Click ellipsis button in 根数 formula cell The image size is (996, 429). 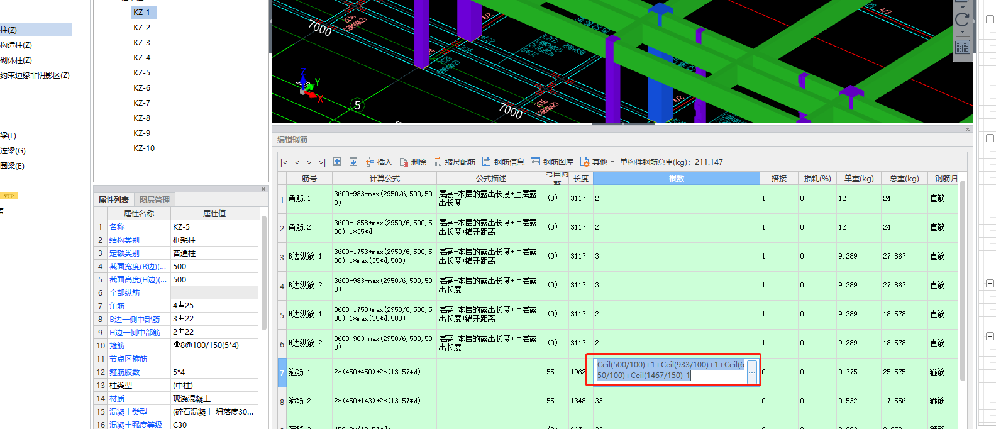752,372
